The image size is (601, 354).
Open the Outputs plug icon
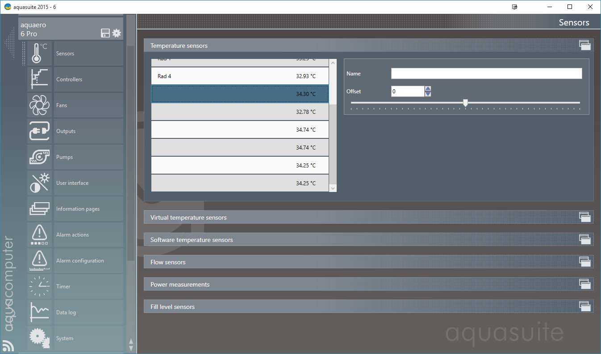[x=39, y=131]
